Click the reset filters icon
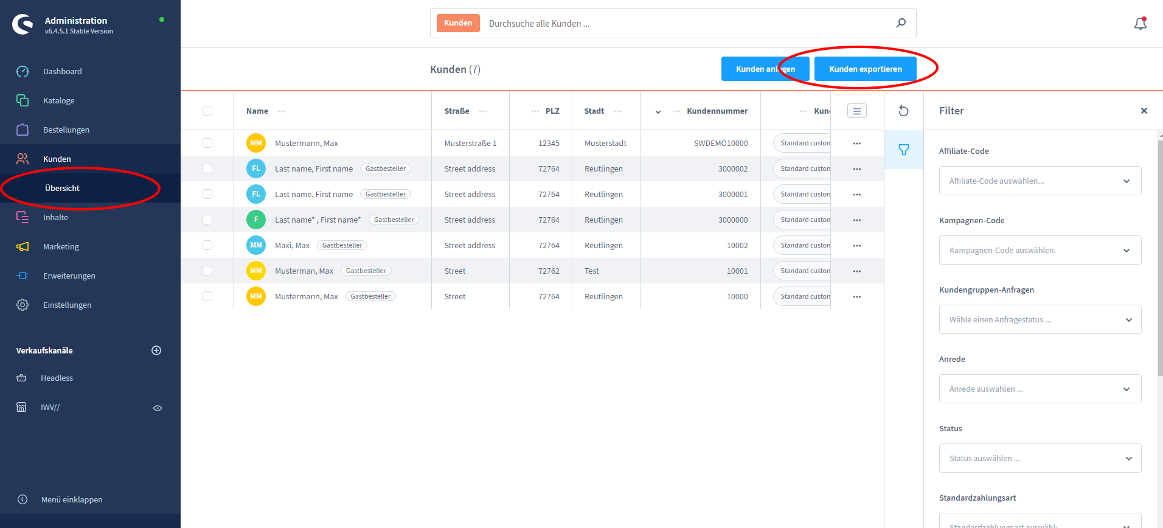The width and height of the screenshot is (1163, 528). 903,111
